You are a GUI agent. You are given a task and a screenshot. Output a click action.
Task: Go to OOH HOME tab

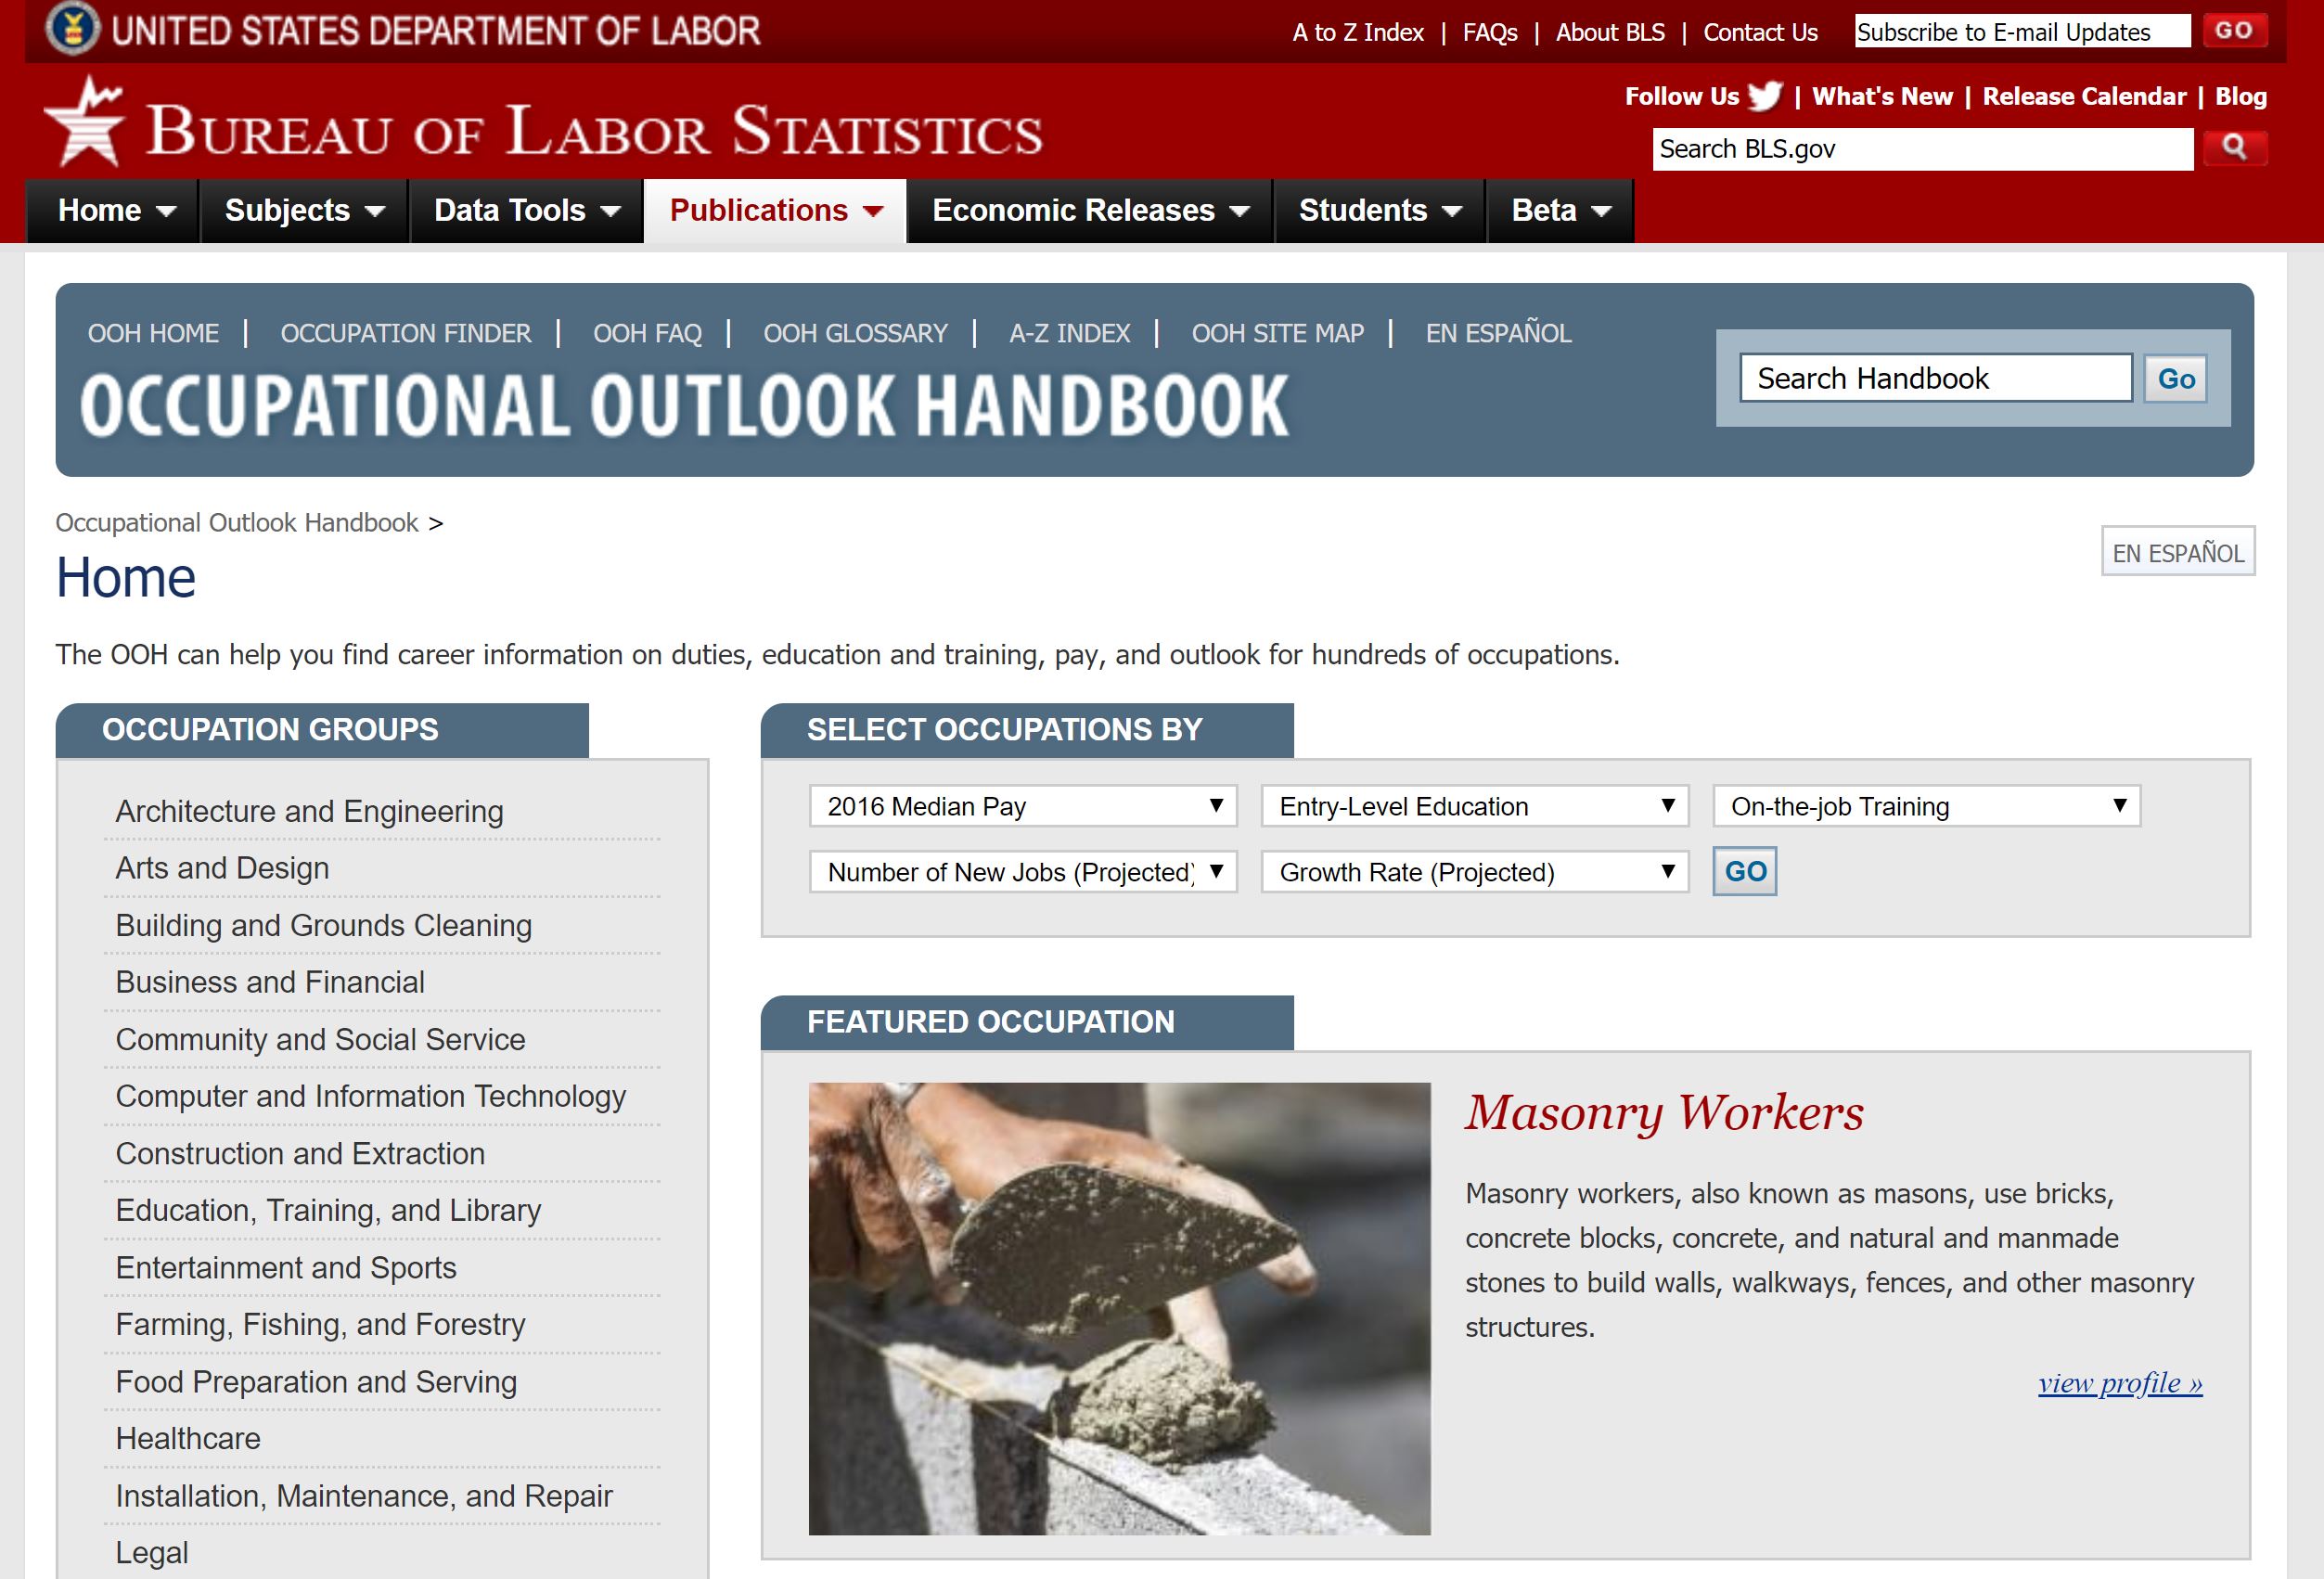(153, 333)
